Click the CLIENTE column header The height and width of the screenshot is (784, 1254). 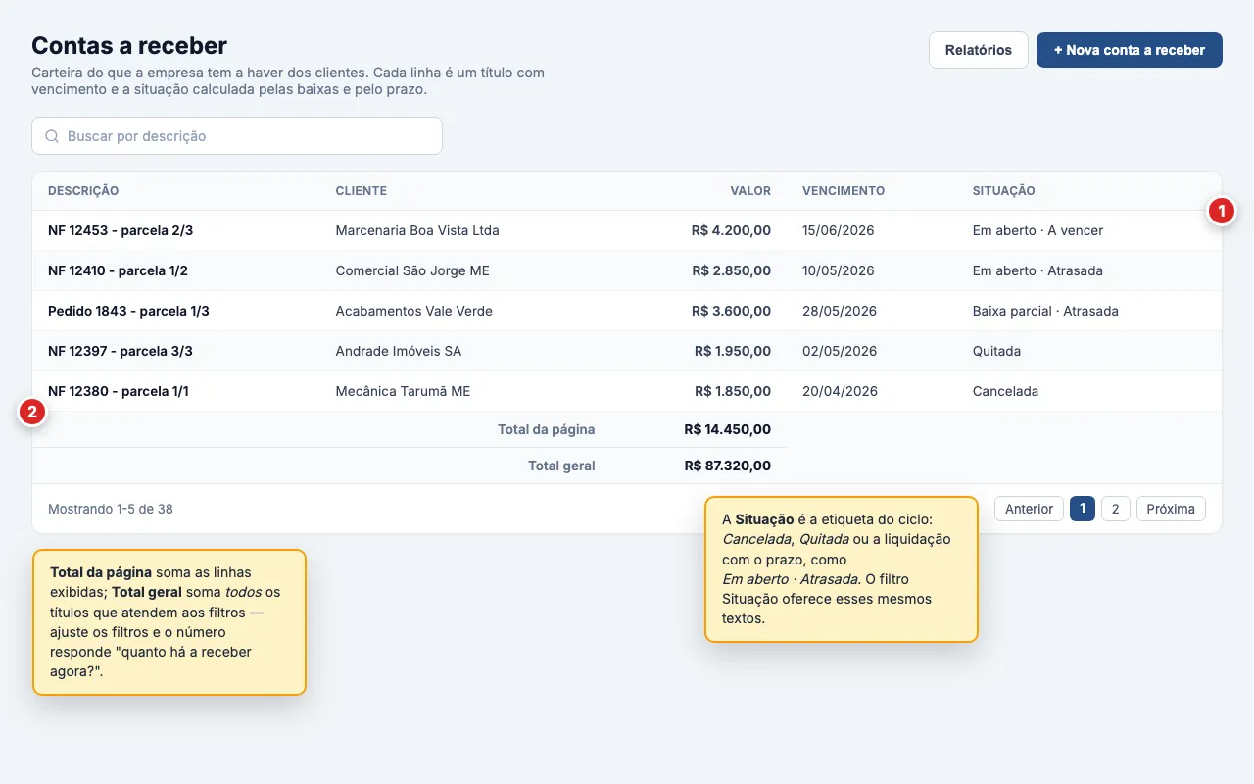pos(361,191)
